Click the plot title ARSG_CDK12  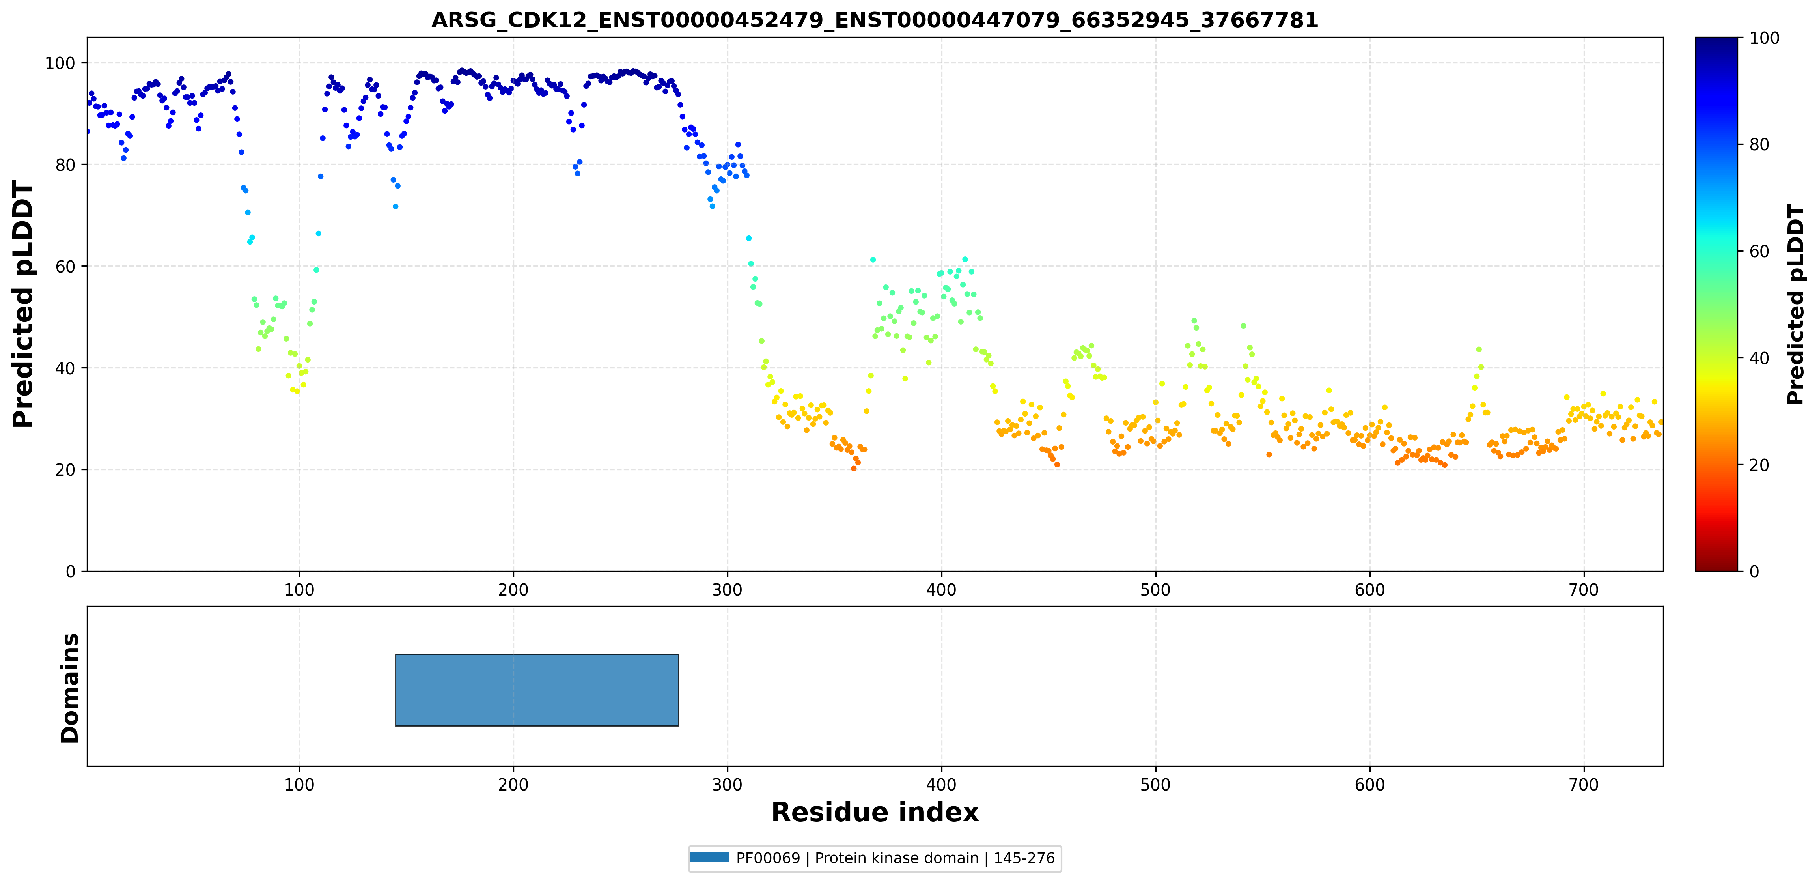tap(874, 20)
